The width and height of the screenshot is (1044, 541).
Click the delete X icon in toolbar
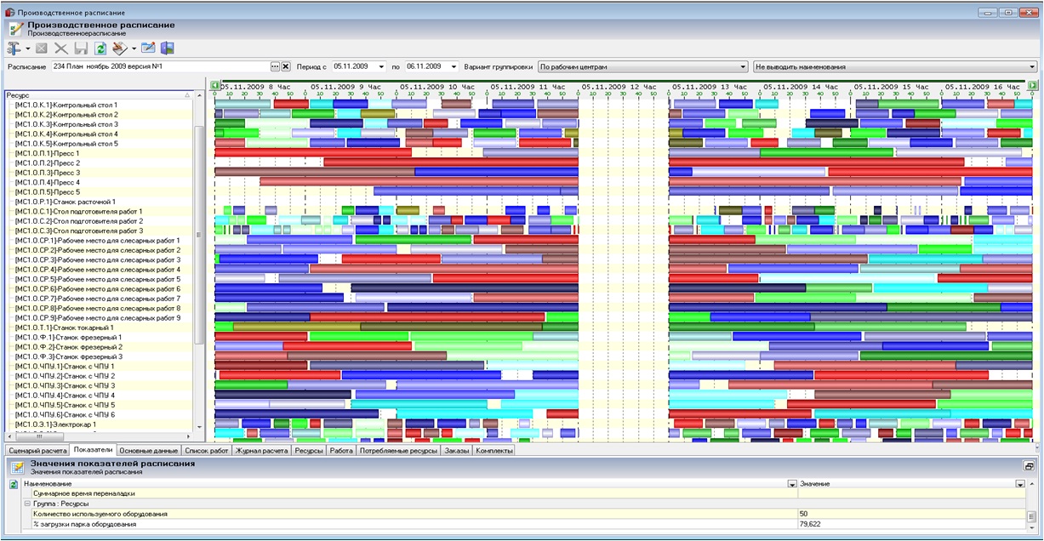coord(61,48)
